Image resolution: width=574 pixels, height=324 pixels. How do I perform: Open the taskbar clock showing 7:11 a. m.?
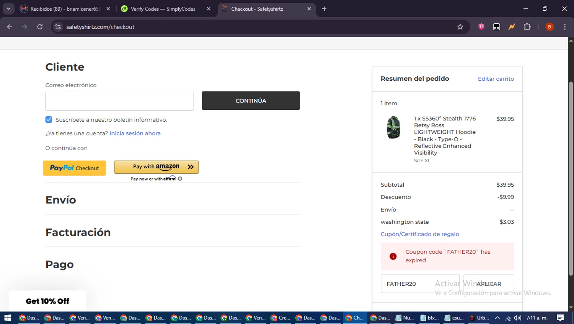point(537,318)
